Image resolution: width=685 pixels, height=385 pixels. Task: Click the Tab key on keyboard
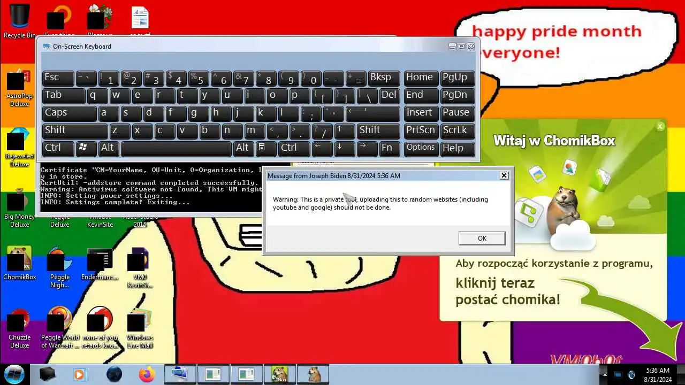click(x=64, y=95)
